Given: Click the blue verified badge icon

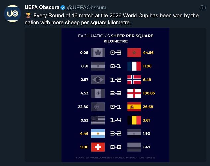Looking at the screenshot, I should point(63,8).
